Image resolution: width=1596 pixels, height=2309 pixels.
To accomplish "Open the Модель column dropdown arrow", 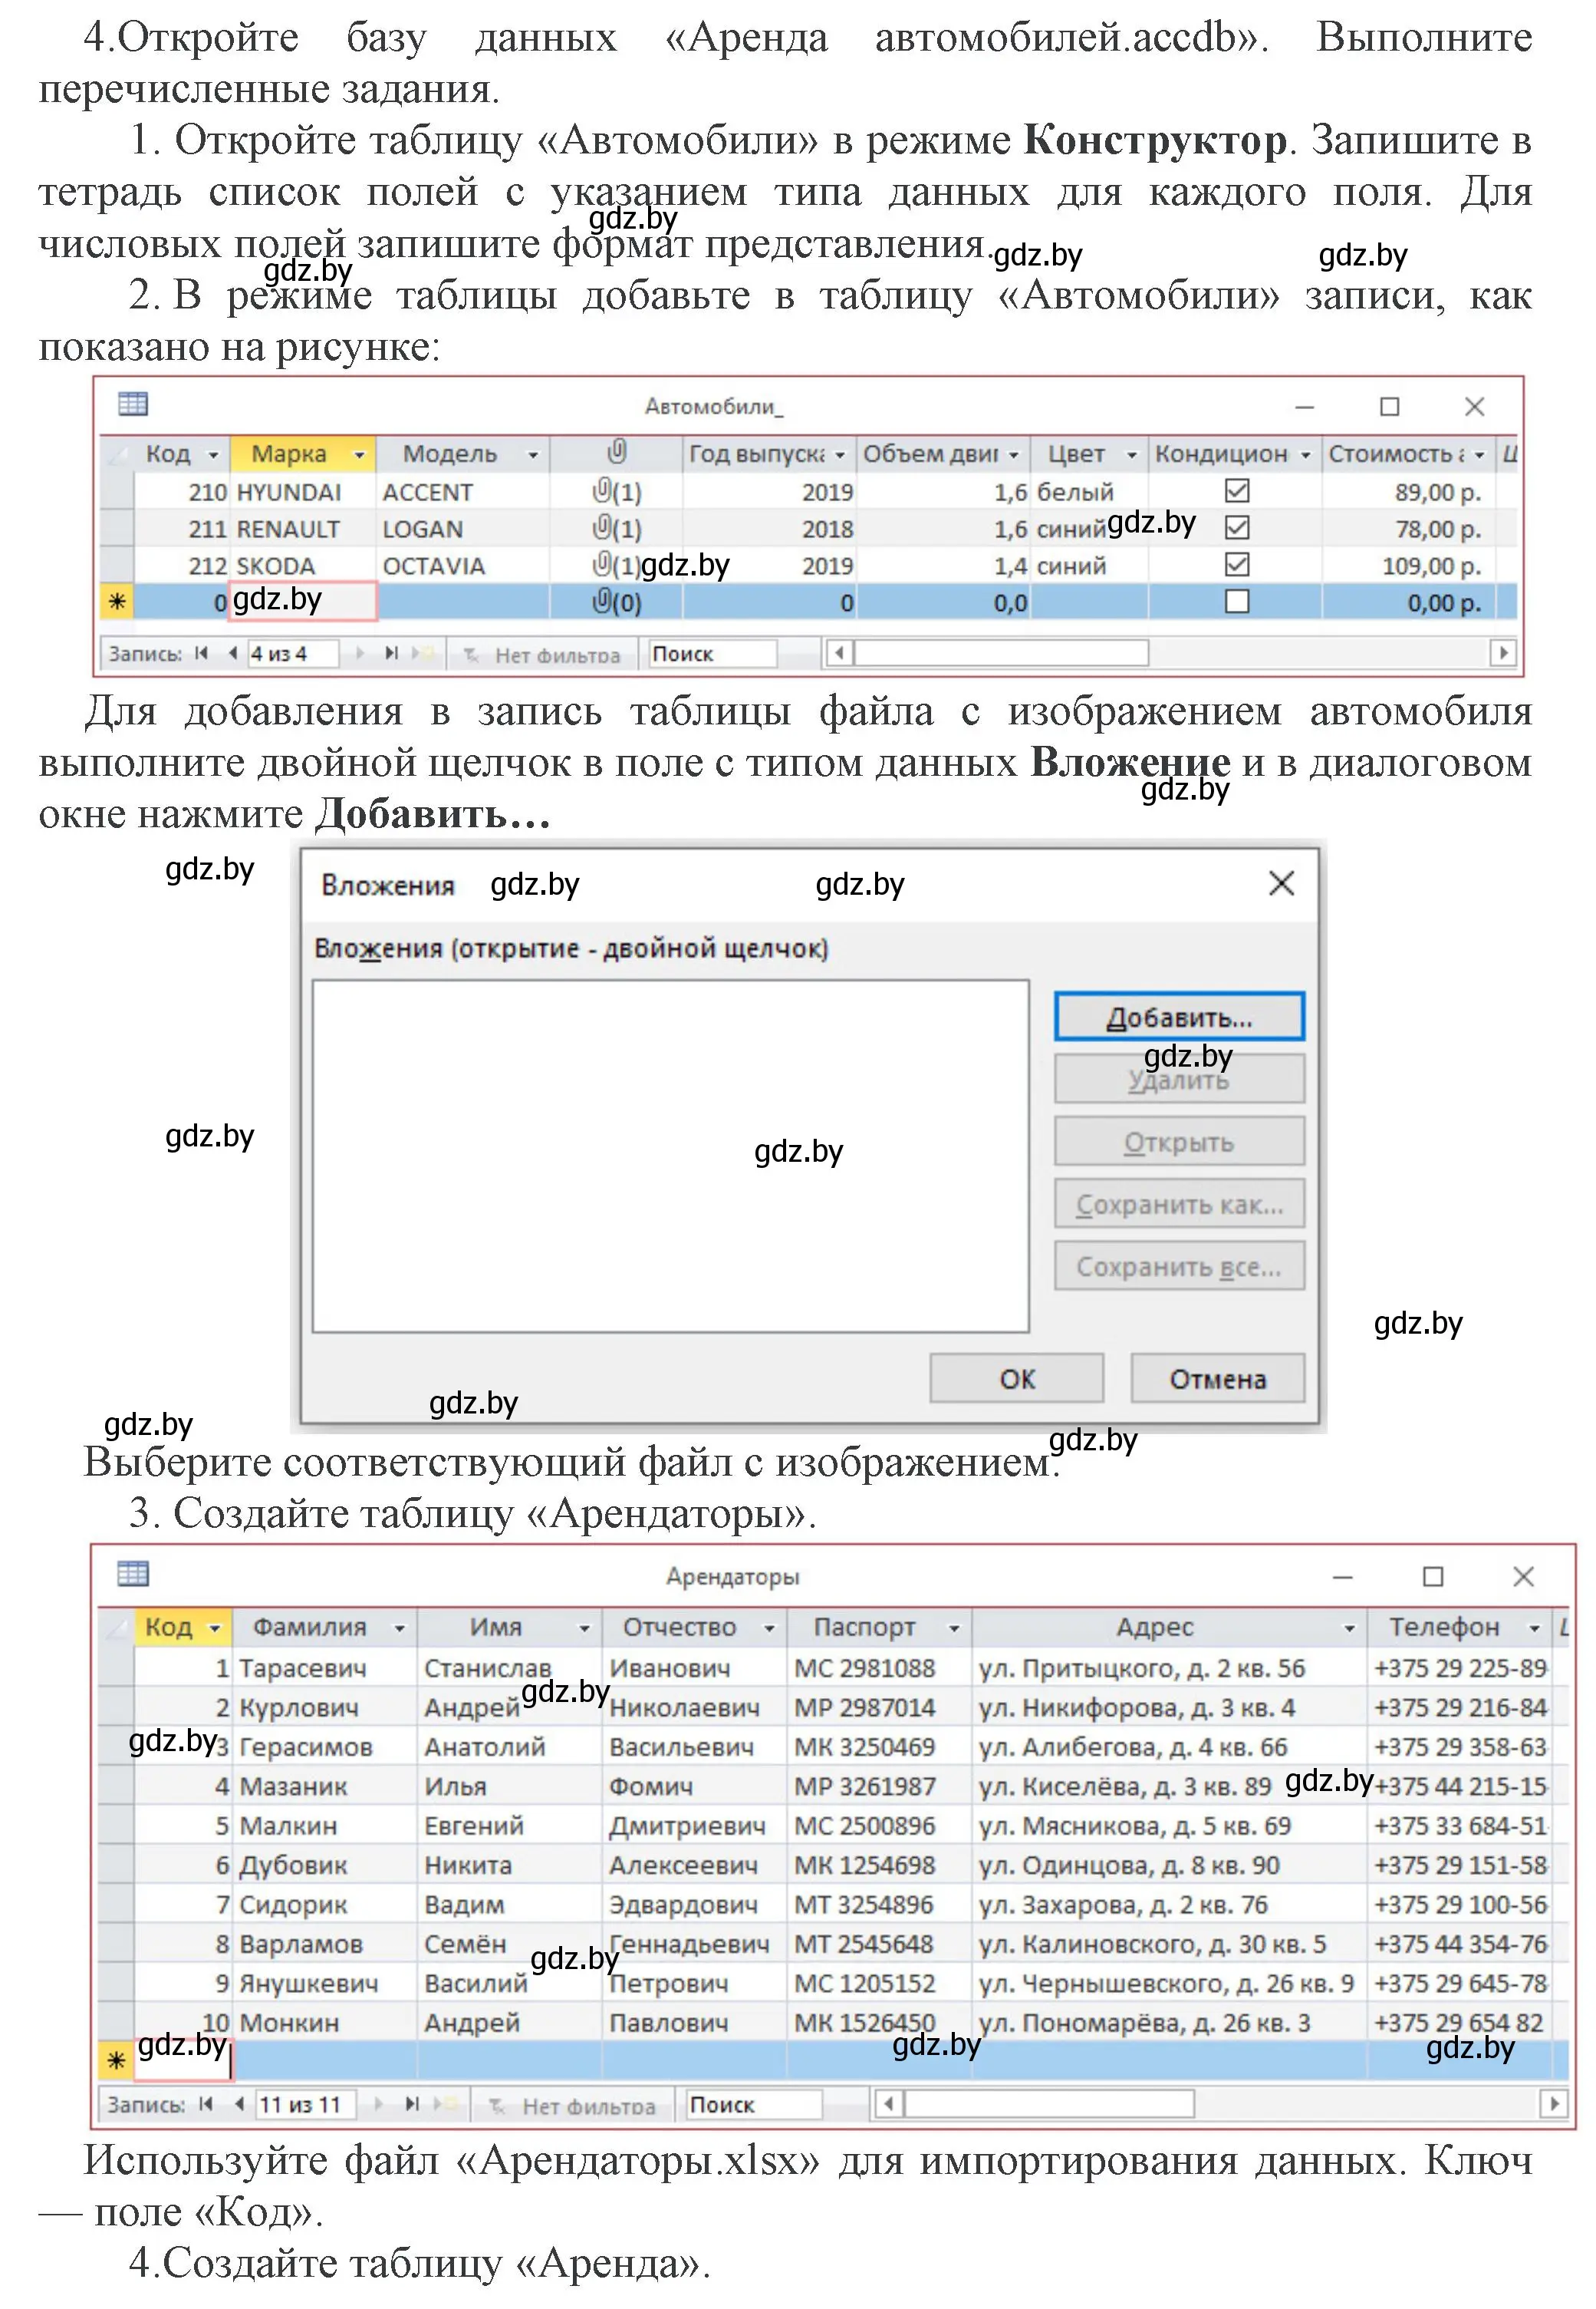I will 533,455.
